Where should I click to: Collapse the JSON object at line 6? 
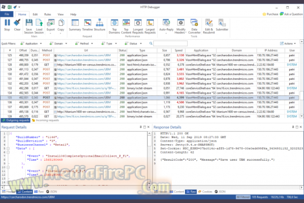pyautogui.click(x=8, y=152)
